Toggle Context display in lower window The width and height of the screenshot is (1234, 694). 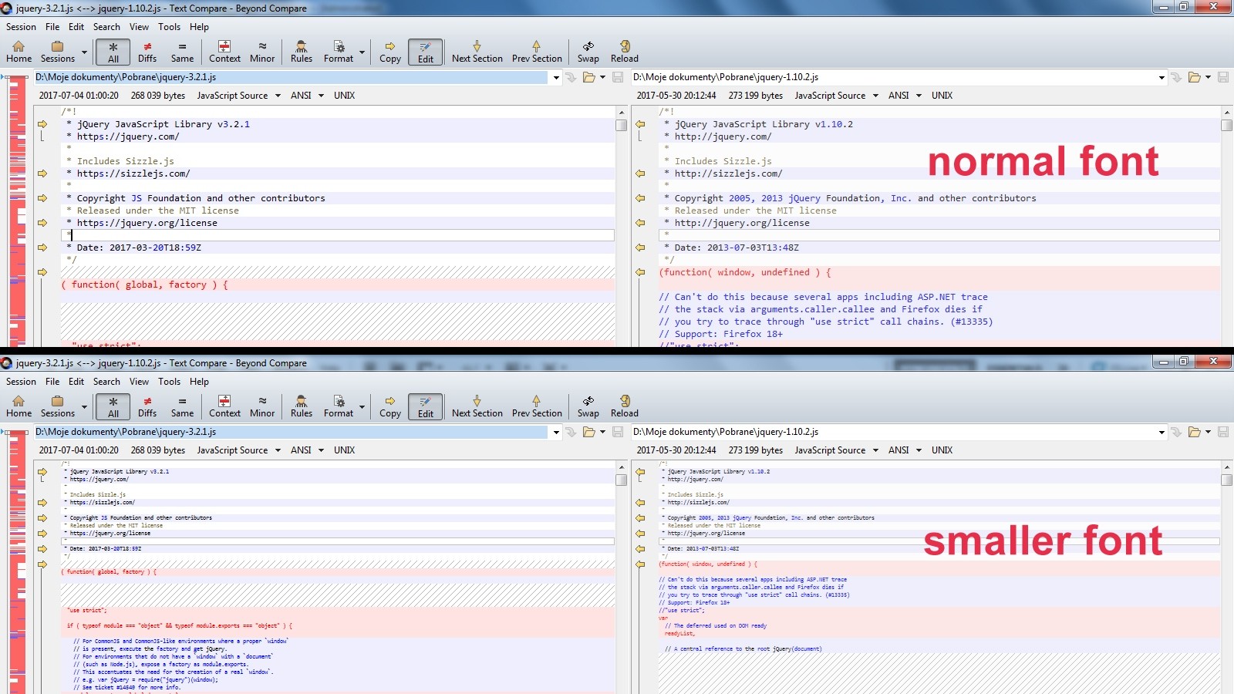(x=224, y=406)
